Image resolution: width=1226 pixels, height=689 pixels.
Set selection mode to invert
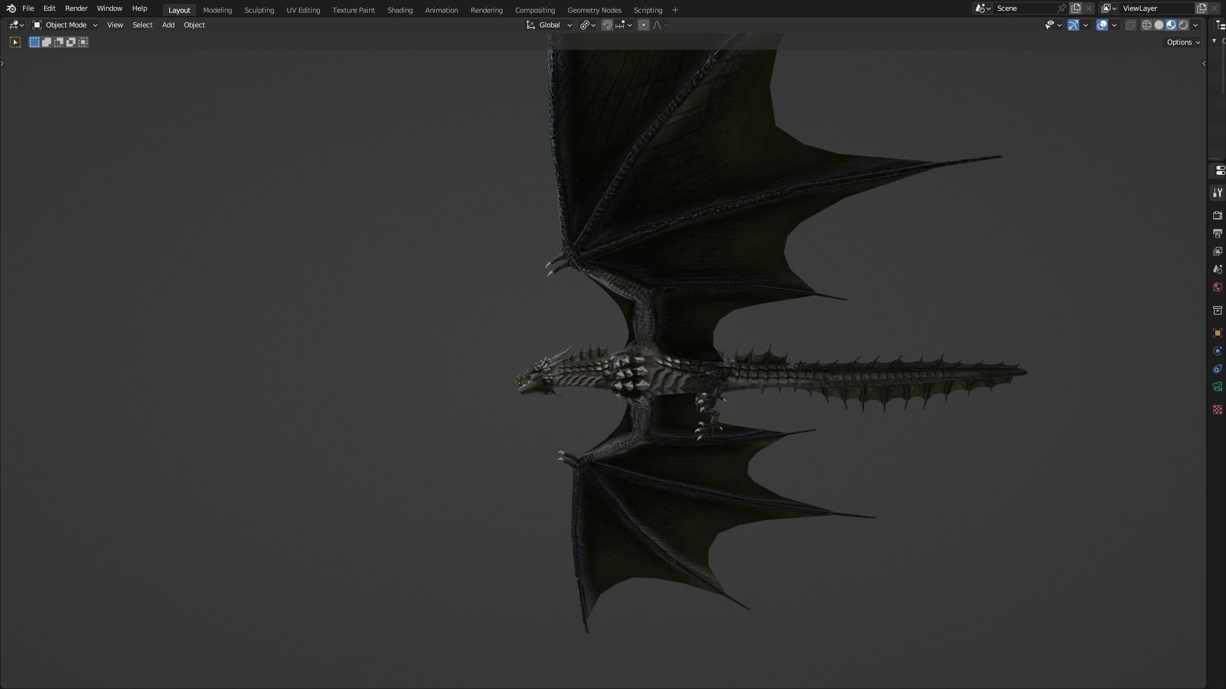71,42
